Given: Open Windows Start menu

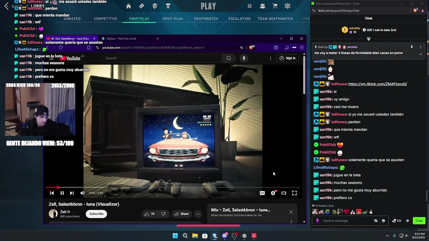Looking at the screenshot, I should click(x=175, y=236).
